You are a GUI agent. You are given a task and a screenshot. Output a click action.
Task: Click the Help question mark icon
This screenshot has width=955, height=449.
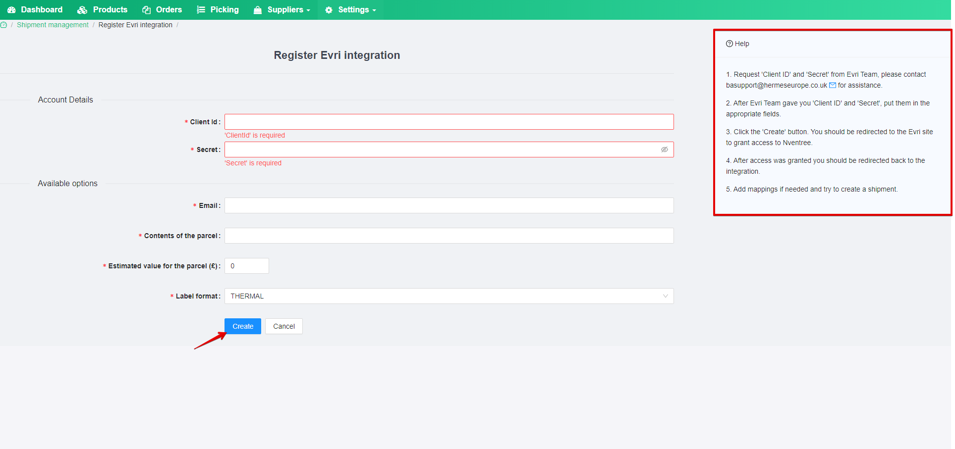pos(730,44)
